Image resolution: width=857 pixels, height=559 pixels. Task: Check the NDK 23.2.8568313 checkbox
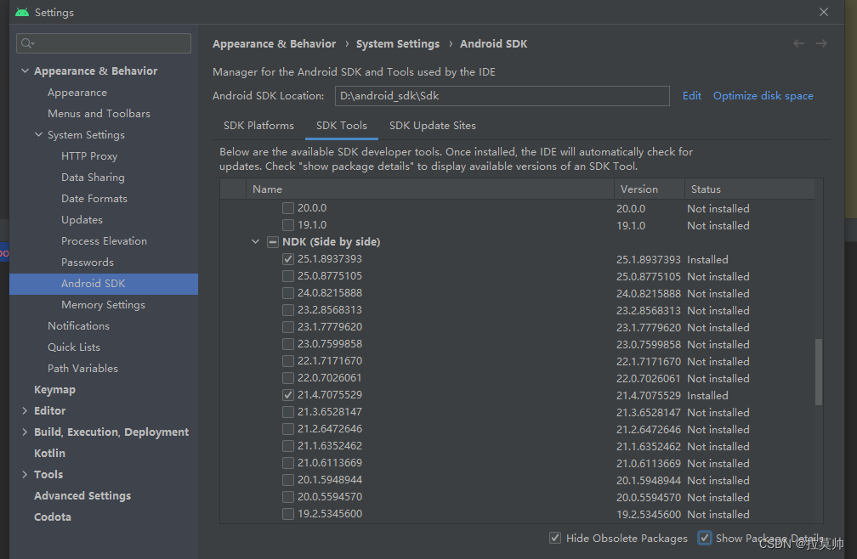[x=288, y=309]
